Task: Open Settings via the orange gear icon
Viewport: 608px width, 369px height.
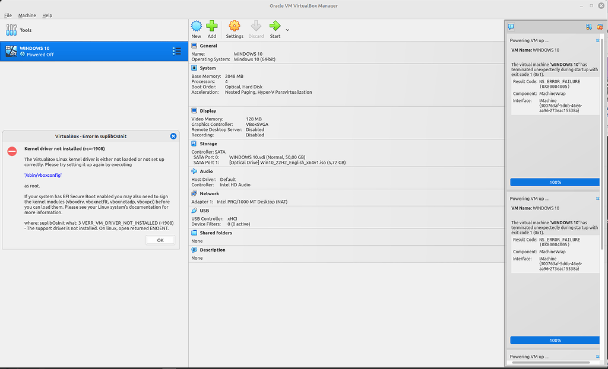Action: (x=235, y=26)
